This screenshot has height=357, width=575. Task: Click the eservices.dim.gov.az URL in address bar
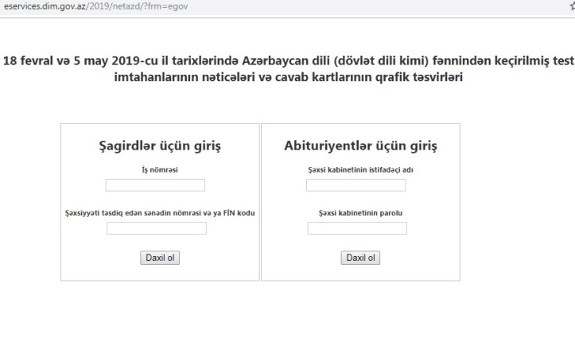coord(96,6)
